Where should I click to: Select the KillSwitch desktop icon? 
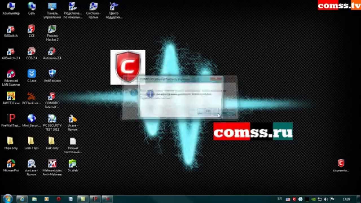pos(11,31)
